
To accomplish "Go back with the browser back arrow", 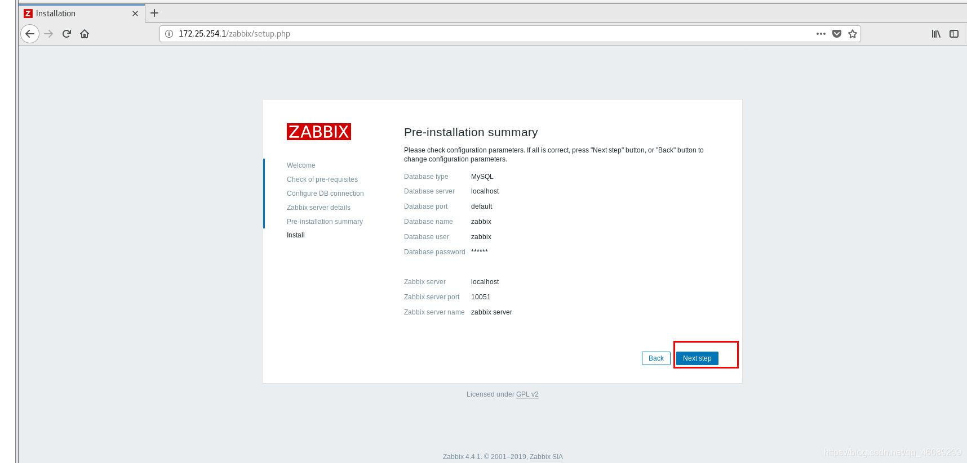I will (30, 34).
